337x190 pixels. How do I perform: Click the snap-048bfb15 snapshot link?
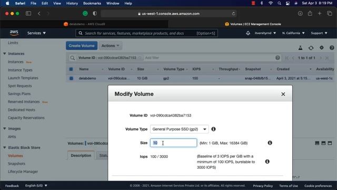(x=257, y=78)
